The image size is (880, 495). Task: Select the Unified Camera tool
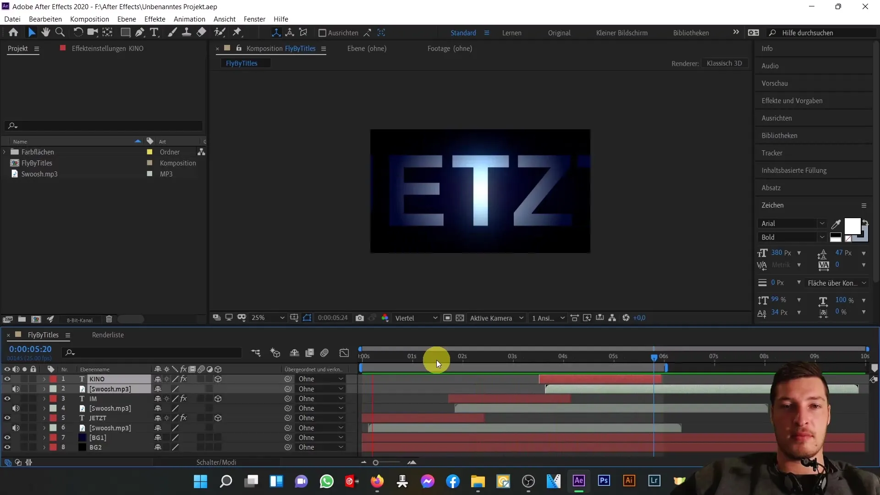coord(93,33)
